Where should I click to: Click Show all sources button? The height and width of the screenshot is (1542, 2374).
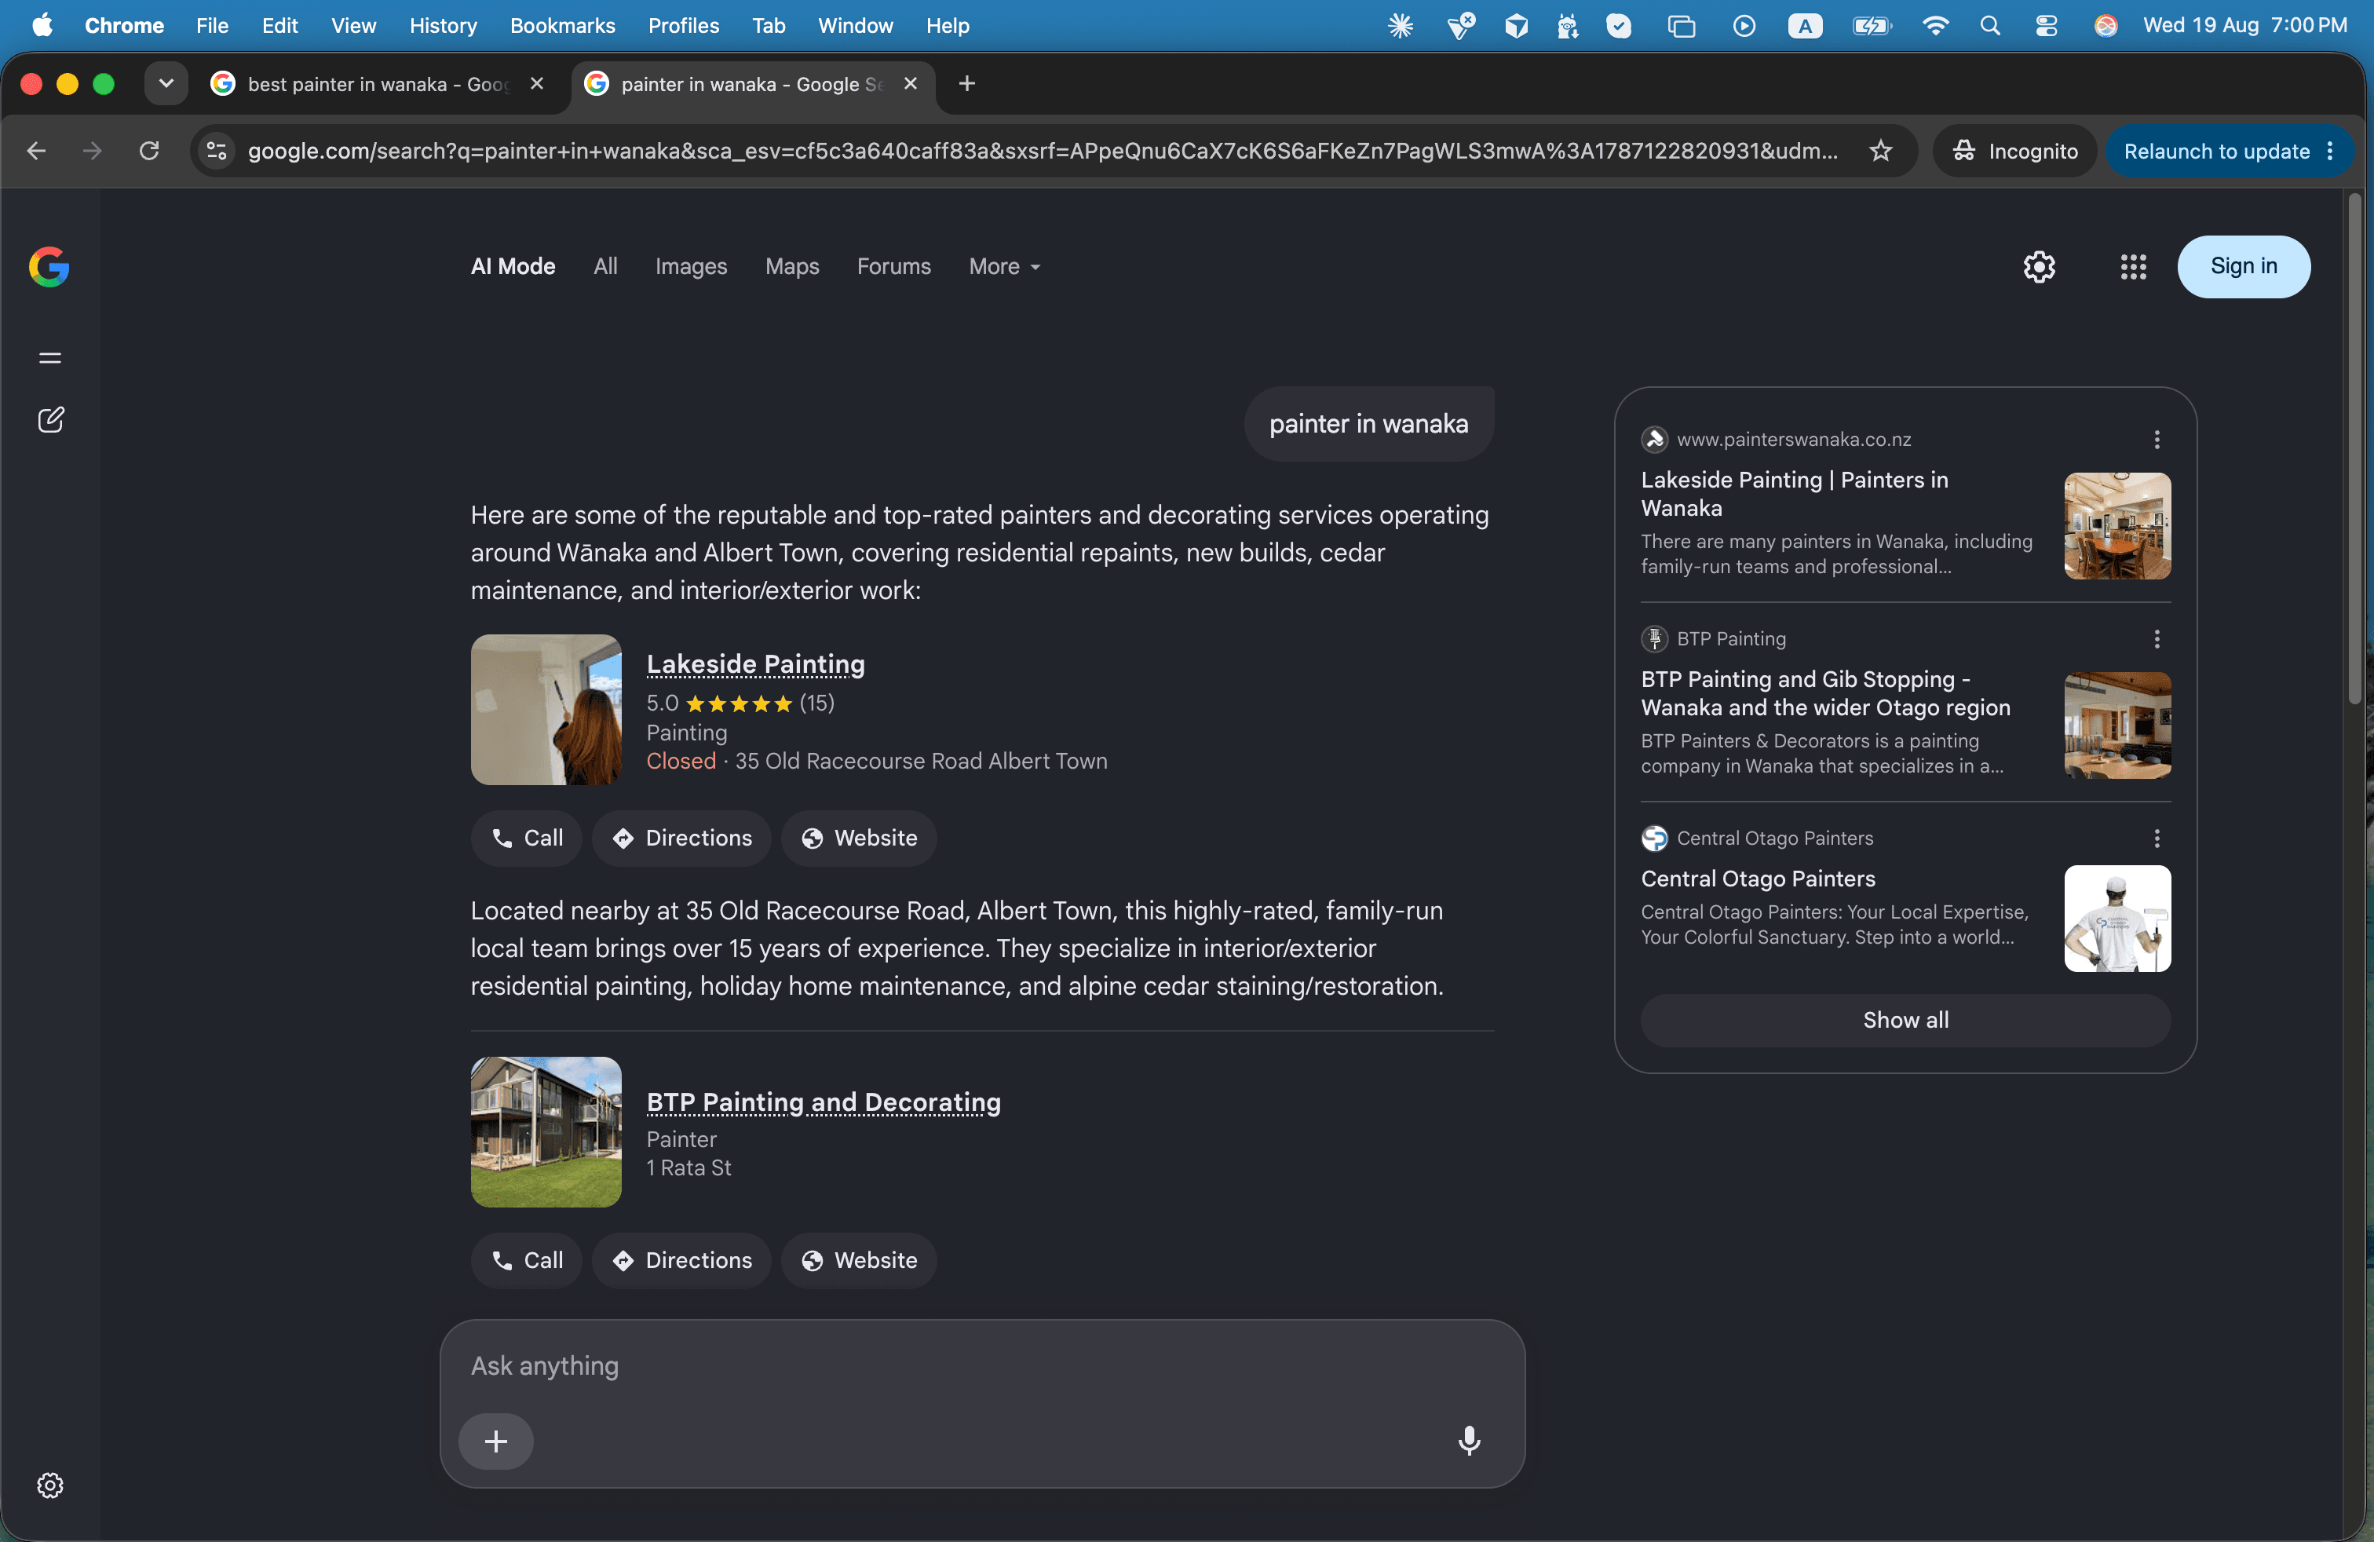pyautogui.click(x=1905, y=1019)
